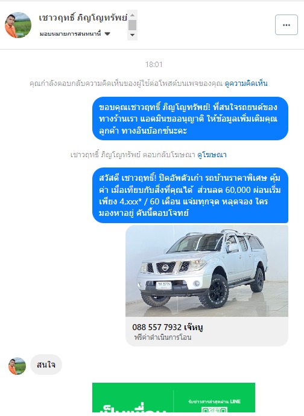Click the scrollbar up arrow beside name
Image resolution: width=304 pixels, height=416 pixels.
[132, 15]
